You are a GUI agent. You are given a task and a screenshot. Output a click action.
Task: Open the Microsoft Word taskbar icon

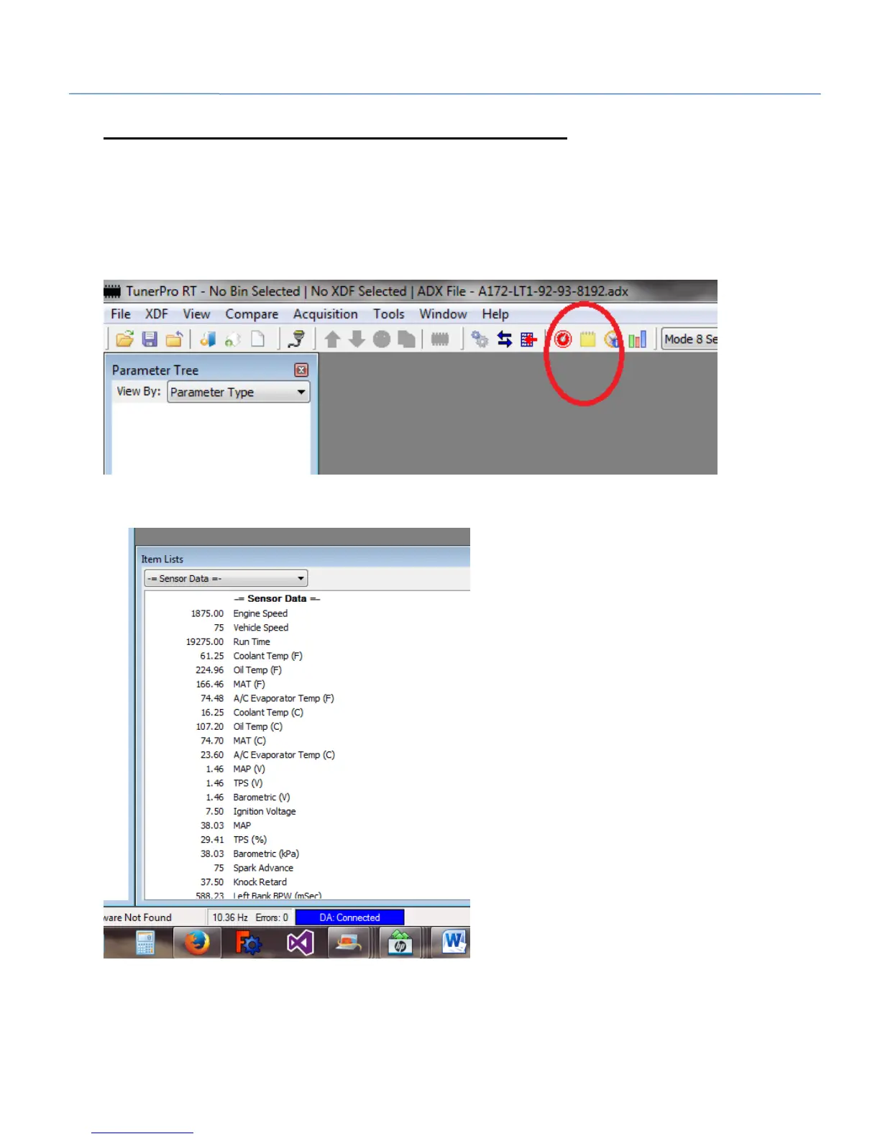point(454,942)
